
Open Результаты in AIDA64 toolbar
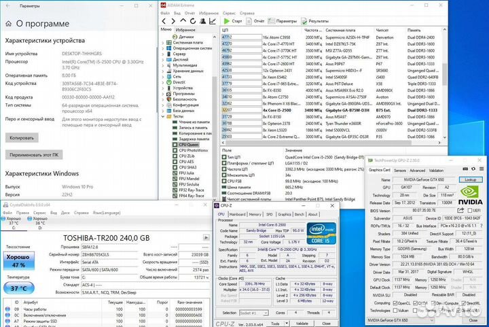(315, 21)
